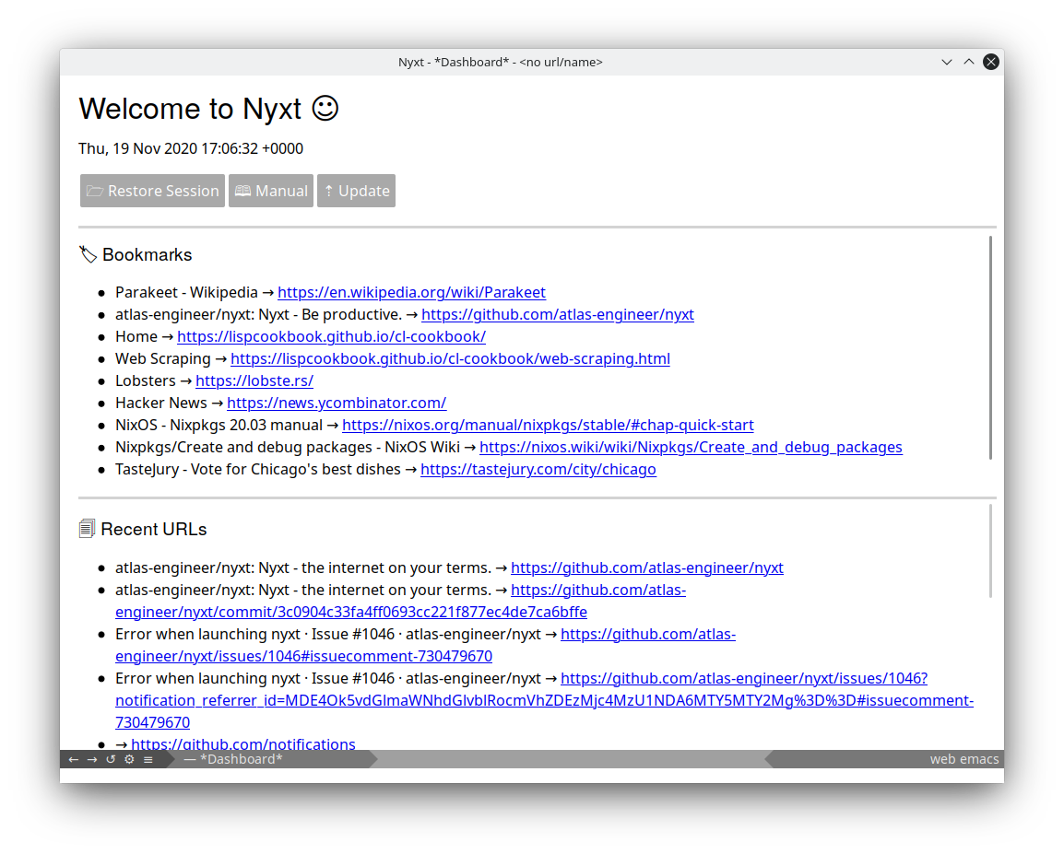Open the issues/1046#issuecomment recent link
The image size is (1064, 854).
coord(303,657)
